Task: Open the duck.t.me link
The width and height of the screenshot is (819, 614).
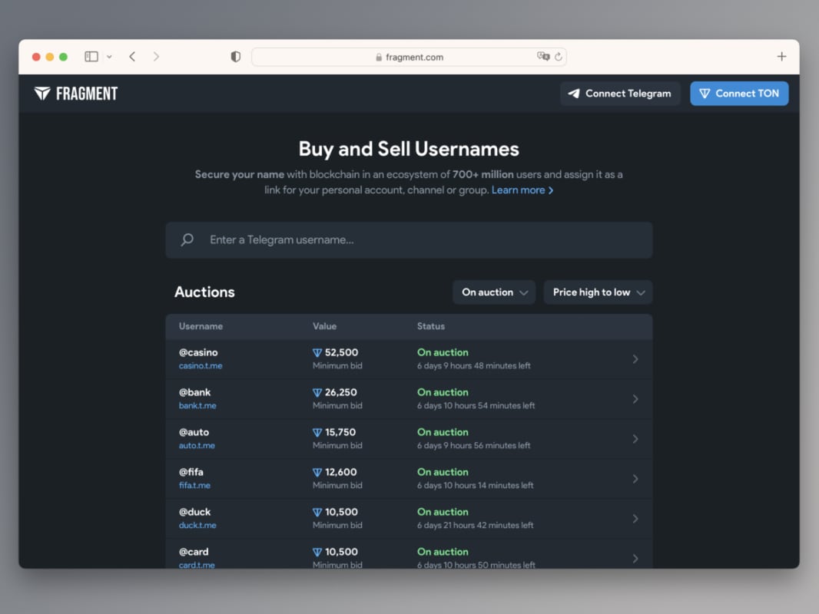Action: click(x=197, y=525)
